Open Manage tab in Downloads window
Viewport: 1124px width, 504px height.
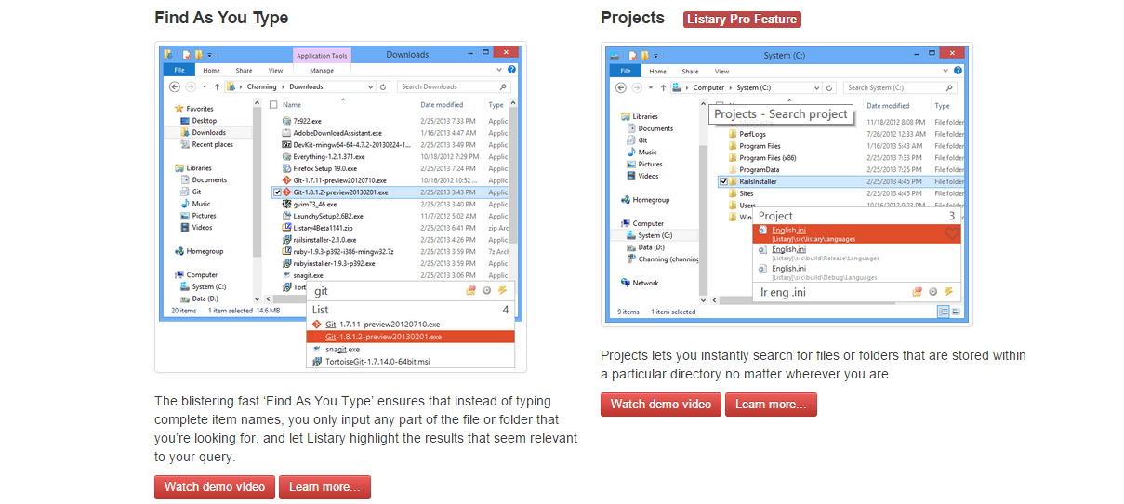point(322,70)
